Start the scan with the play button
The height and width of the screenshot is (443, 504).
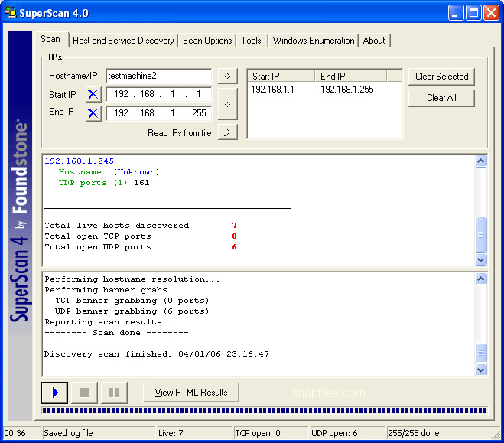pos(54,393)
